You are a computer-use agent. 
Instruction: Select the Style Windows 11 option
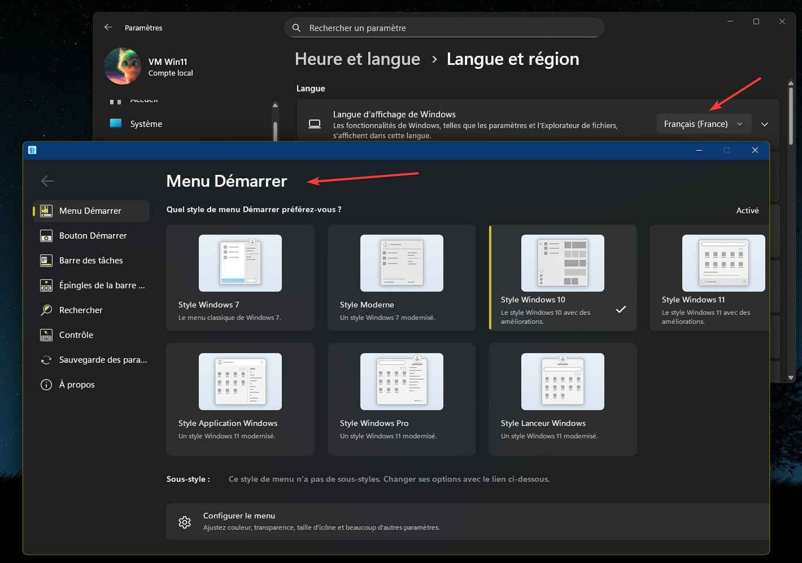(710, 278)
